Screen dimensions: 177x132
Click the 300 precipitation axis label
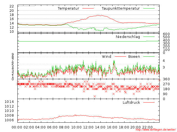tap(166, 43)
